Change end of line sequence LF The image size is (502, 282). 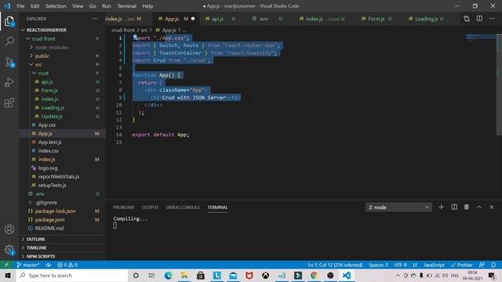(415, 265)
